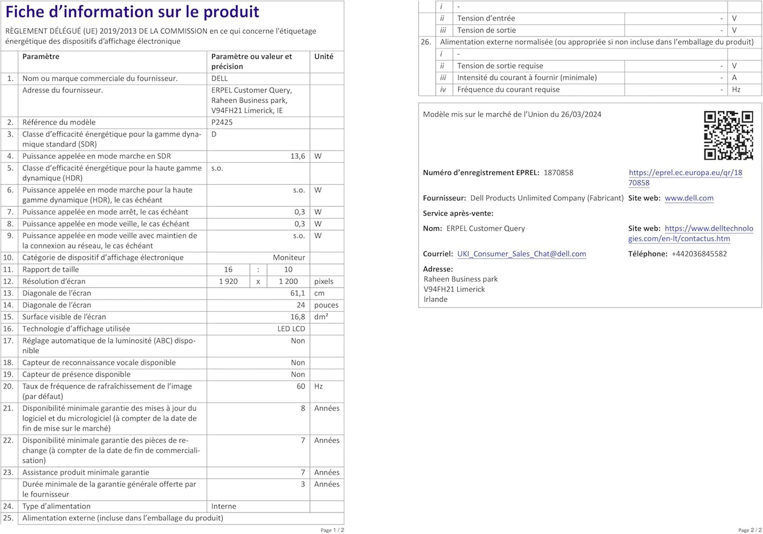This screenshot has width=763, height=534.
Task: Click the UKI_Consumer_Sales_Chat email address
Action: (x=522, y=254)
